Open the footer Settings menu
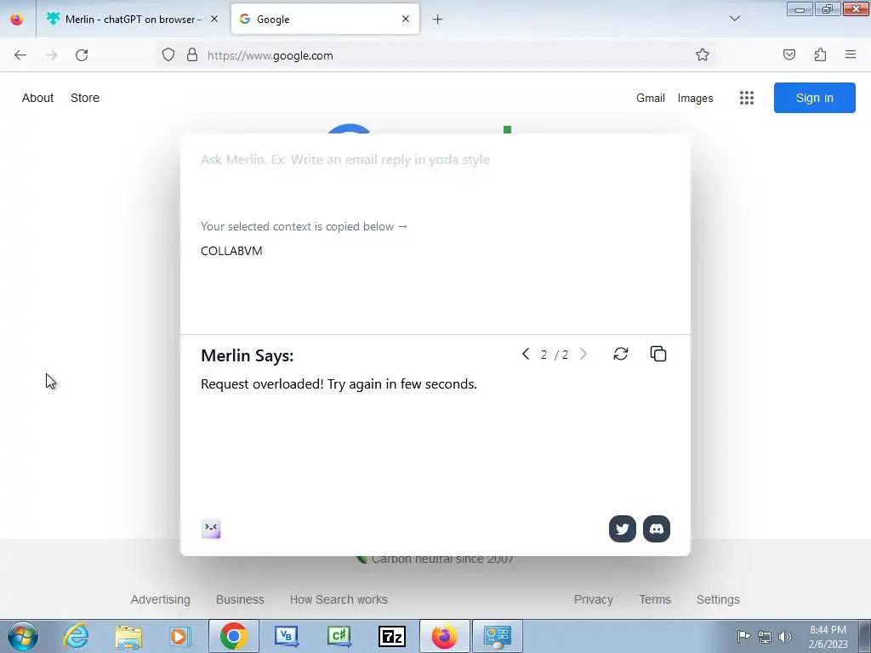Screen dimensions: 871x653 click(x=718, y=599)
